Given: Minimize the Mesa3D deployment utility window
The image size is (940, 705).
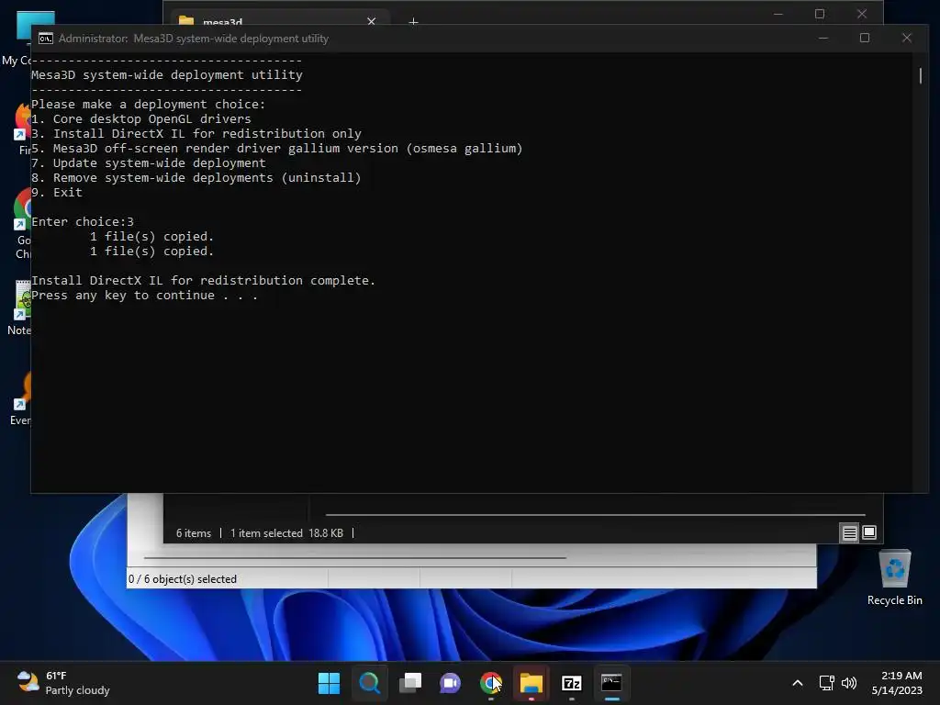Looking at the screenshot, I should pos(823,38).
